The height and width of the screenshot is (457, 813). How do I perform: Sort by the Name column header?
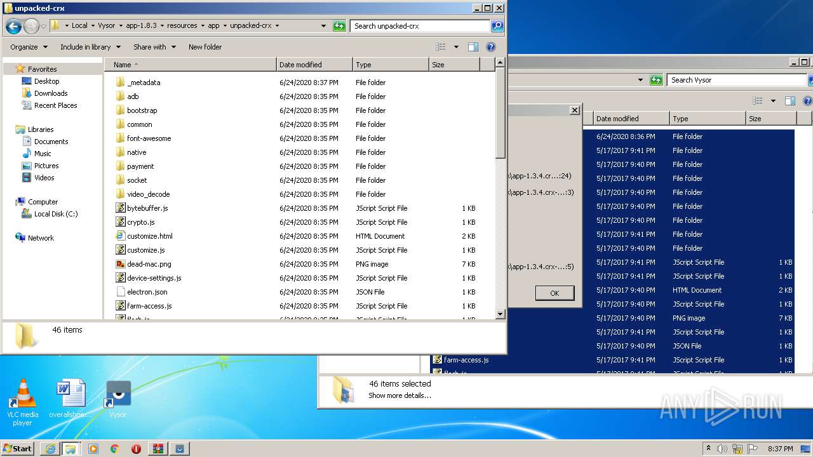pyautogui.click(x=191, y=65)
